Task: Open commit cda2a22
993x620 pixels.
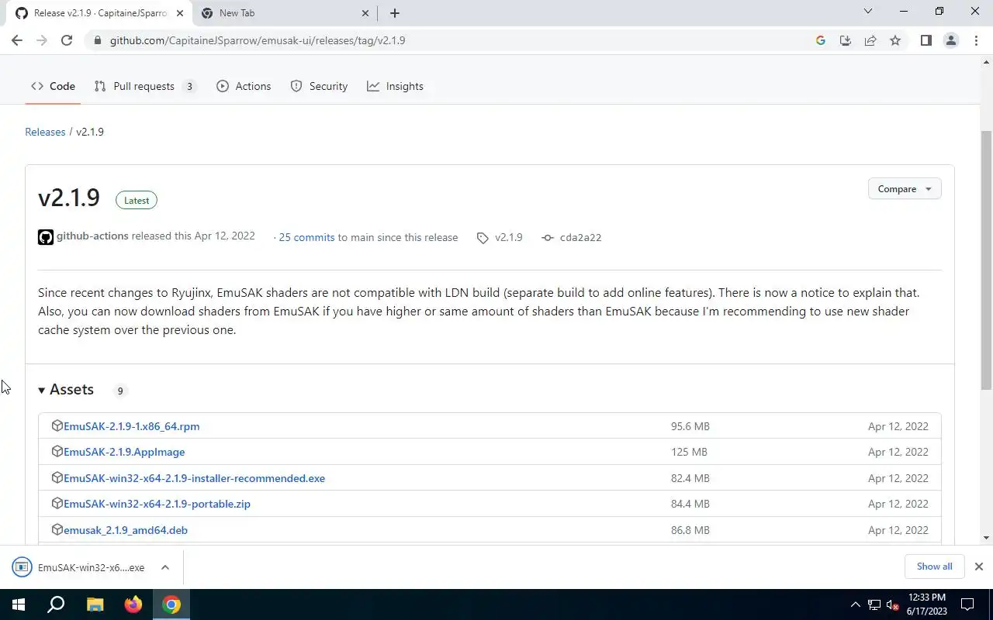Action: coord(571,237)
